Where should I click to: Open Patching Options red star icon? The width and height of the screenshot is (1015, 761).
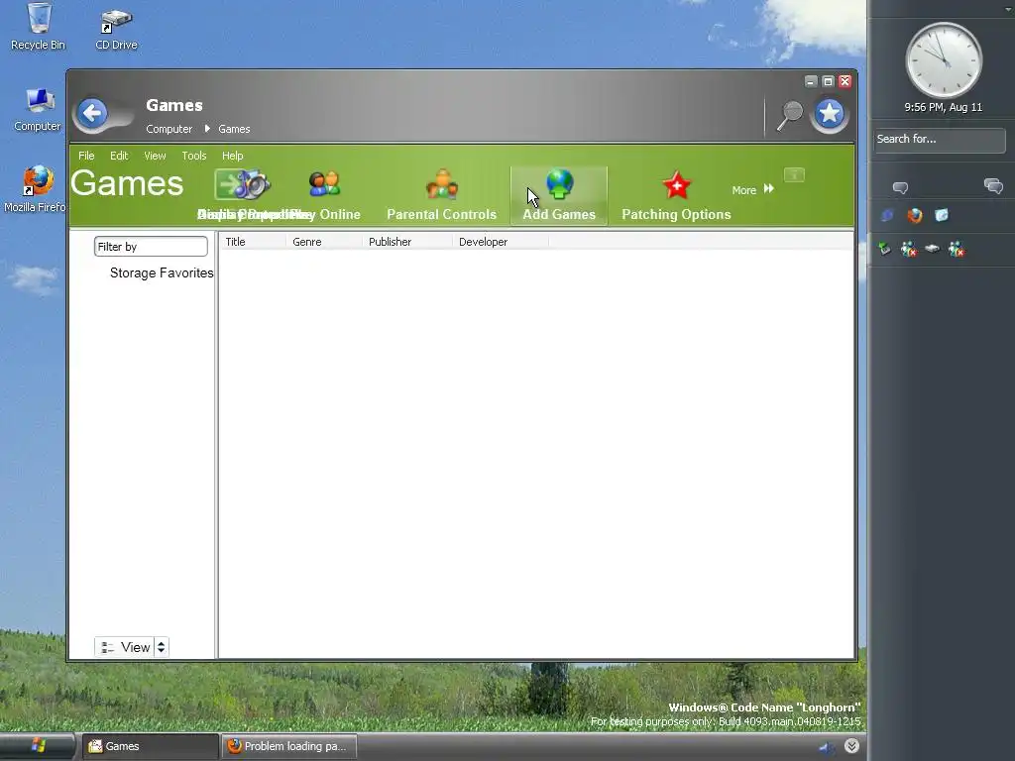[x=676, y=185]
